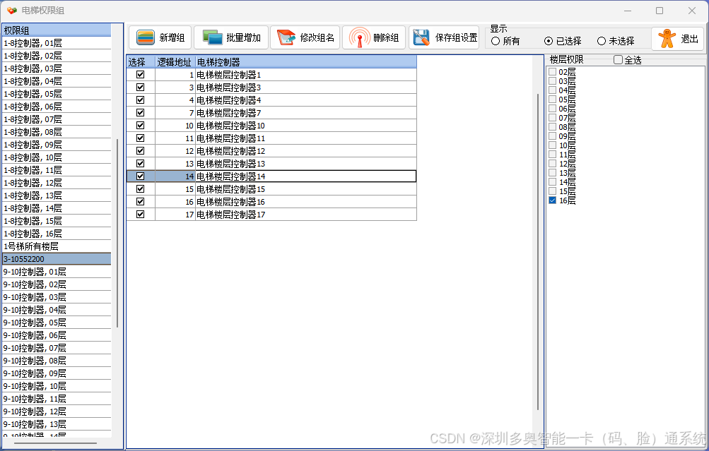Uncheck the 电梯楼层控制器1 selection checkbox
Screen dimensions: 709x451
pyautogui.click(x=140, y=75)
